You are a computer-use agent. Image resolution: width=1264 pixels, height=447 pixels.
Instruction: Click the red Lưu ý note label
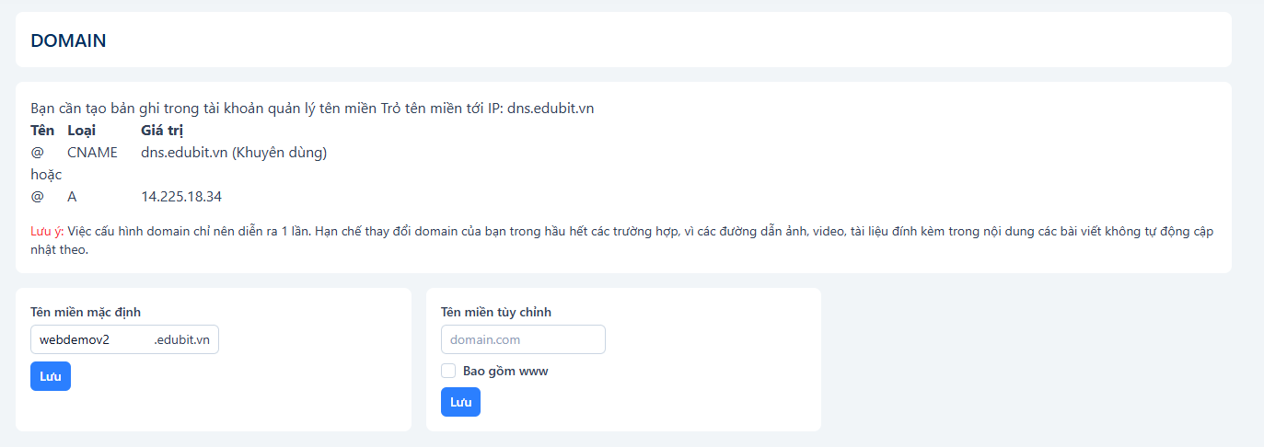[48, 232]
